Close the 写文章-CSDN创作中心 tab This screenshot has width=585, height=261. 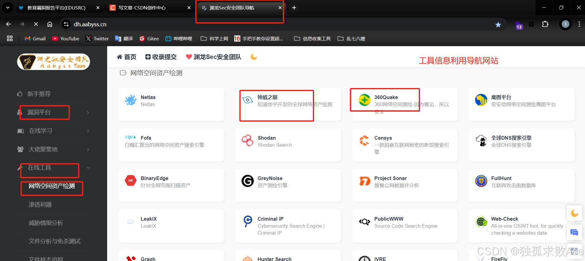click(x=189, y=8)
